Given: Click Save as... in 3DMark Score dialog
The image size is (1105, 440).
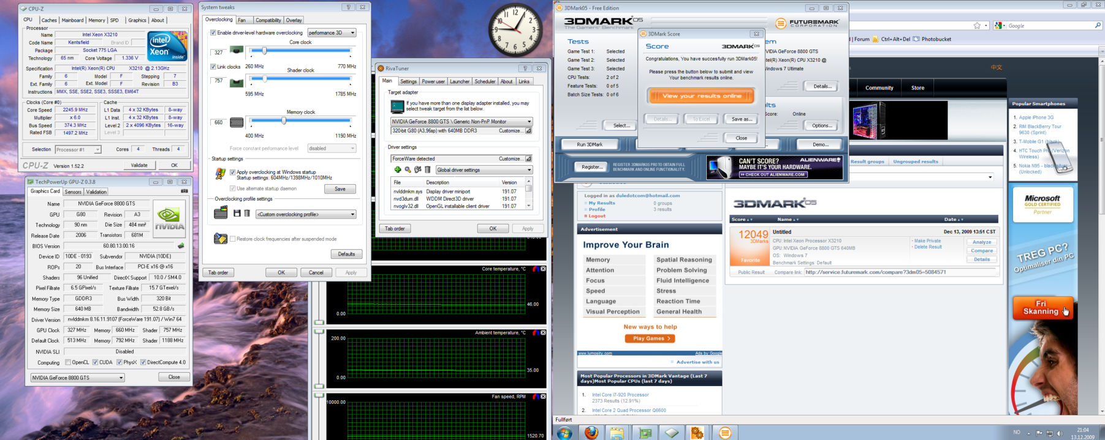Looking at the screenshot, I should click(x=741, y=119).
